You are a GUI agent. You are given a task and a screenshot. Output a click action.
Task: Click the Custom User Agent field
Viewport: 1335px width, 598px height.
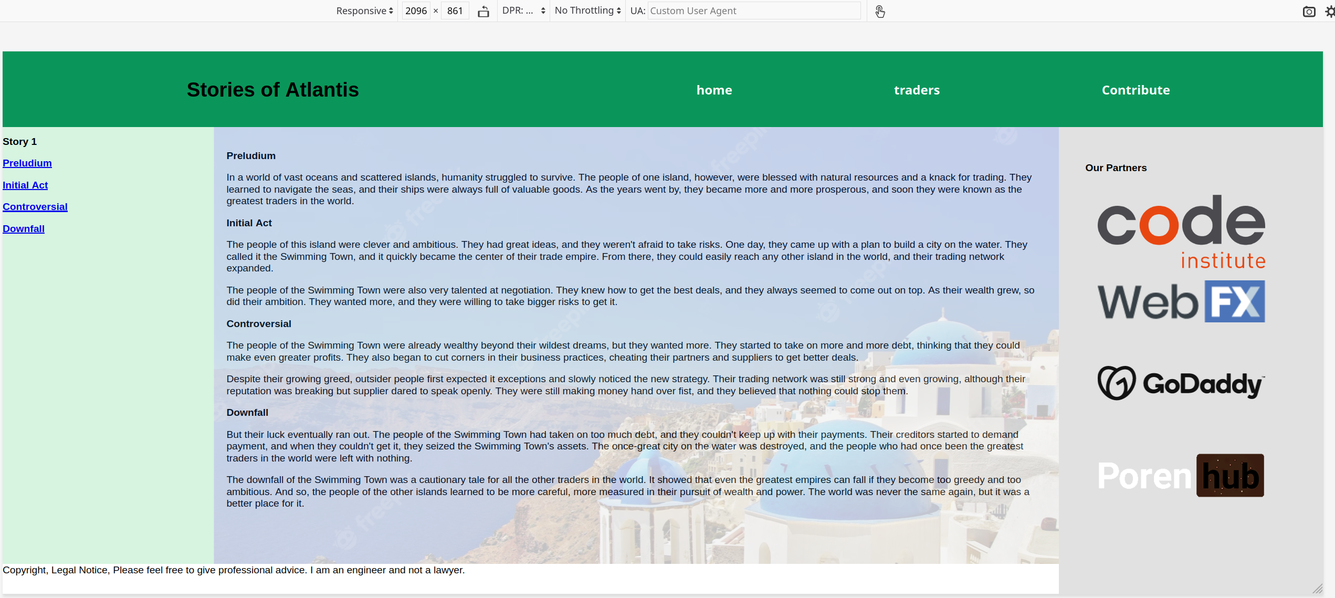tap(753, 11)
